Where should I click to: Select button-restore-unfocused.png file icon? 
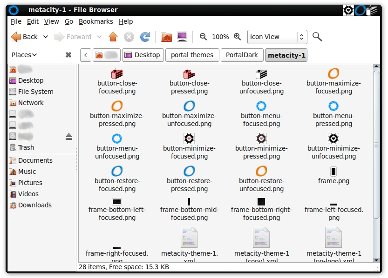[261, 171]
